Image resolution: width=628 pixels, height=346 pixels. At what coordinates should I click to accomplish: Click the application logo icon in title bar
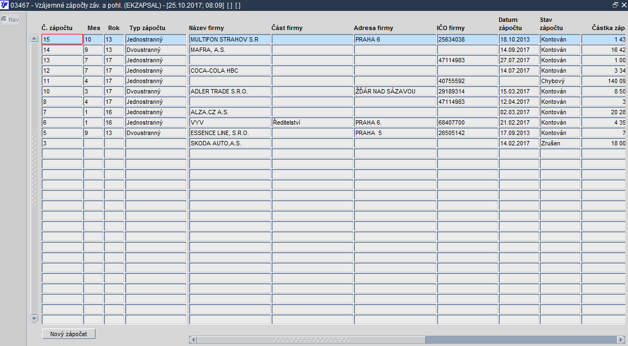pyautogui.click(x=4, y=5)
